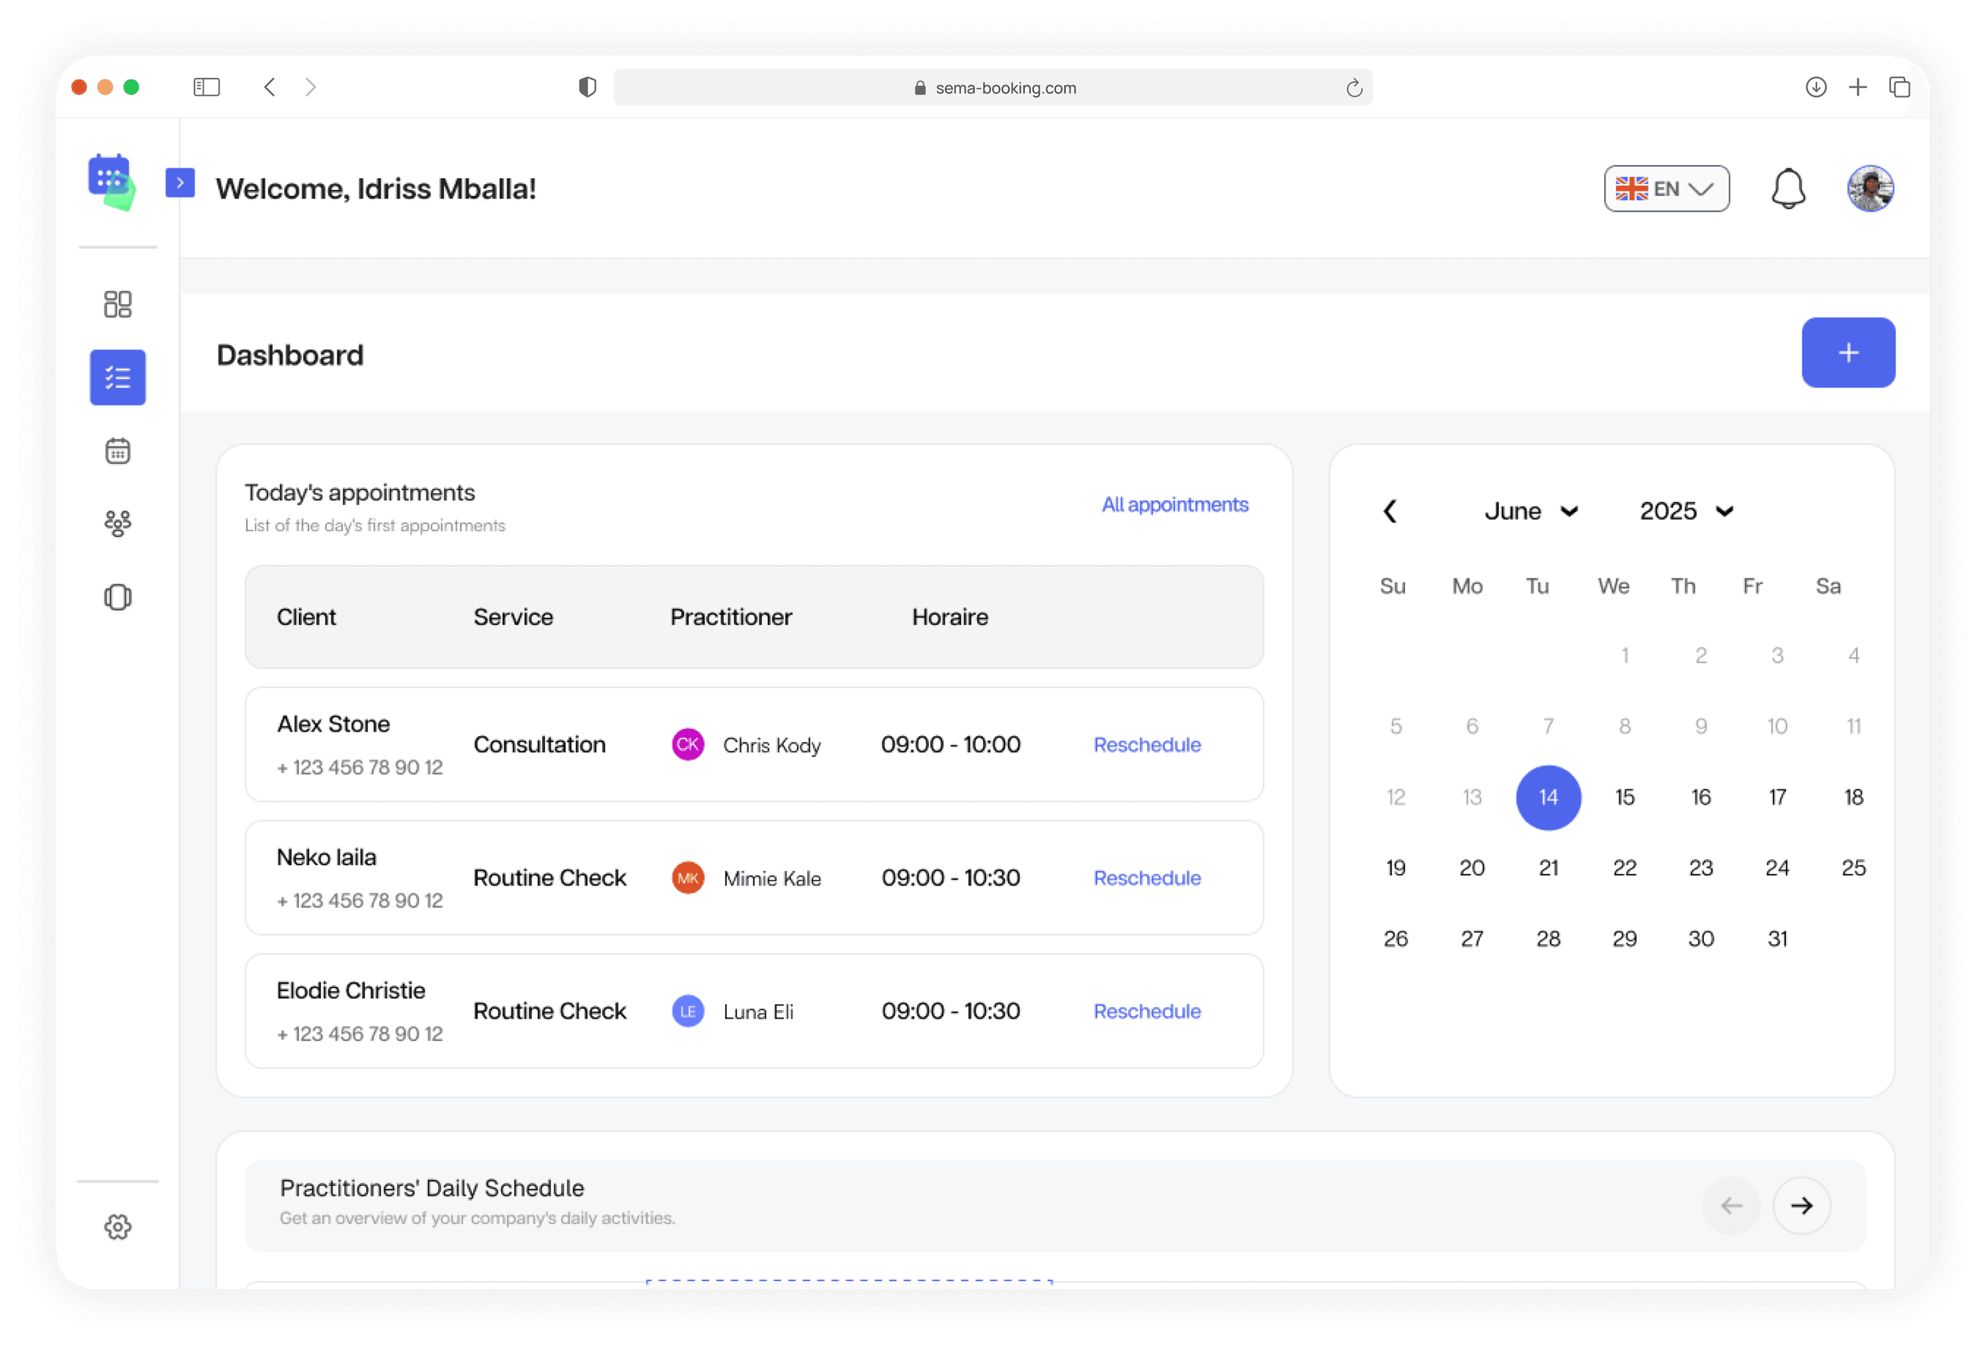The width and height of the screenshot is (1987, 1346).
Task: Toggle the Safari sidebar panel
Action: coord(206,86)
